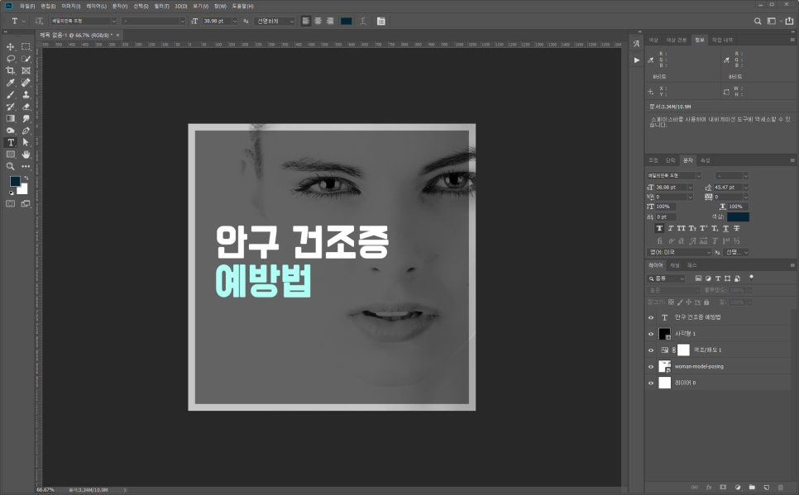The image size is (799, 495).
Task: Toggle visibility of woman-model-posing layer
Action: pos(651,366)
